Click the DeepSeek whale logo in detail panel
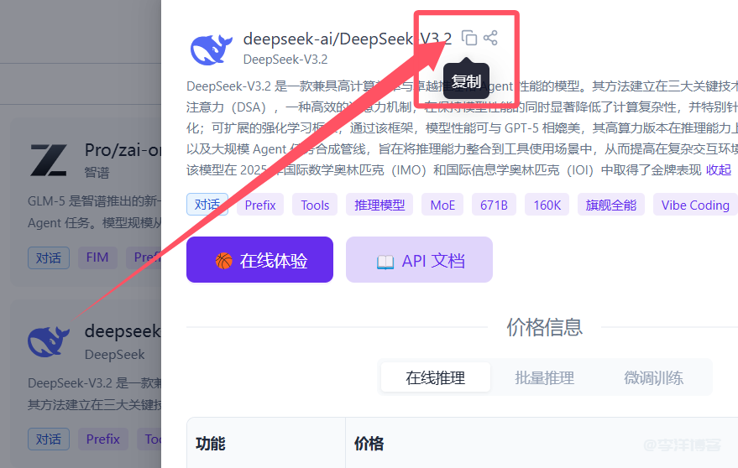The height and width of the screenshot is (468, 738). point(212,49)
